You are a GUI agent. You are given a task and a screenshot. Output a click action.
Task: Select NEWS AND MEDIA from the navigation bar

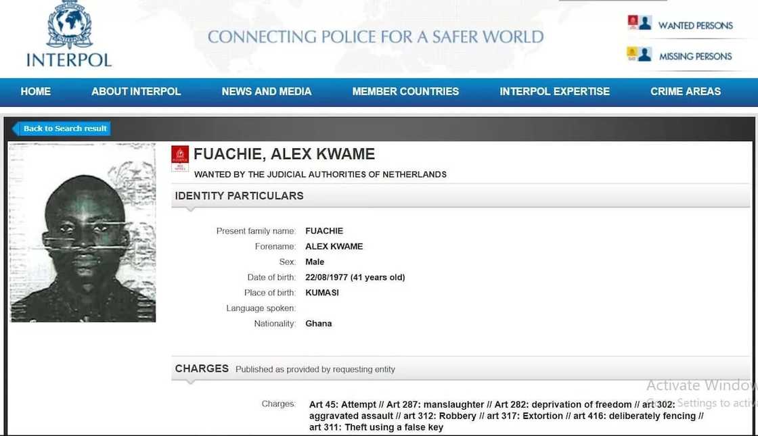tap(267, 91)
